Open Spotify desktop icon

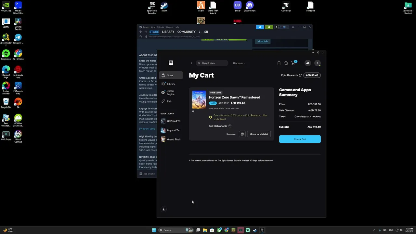6,23
